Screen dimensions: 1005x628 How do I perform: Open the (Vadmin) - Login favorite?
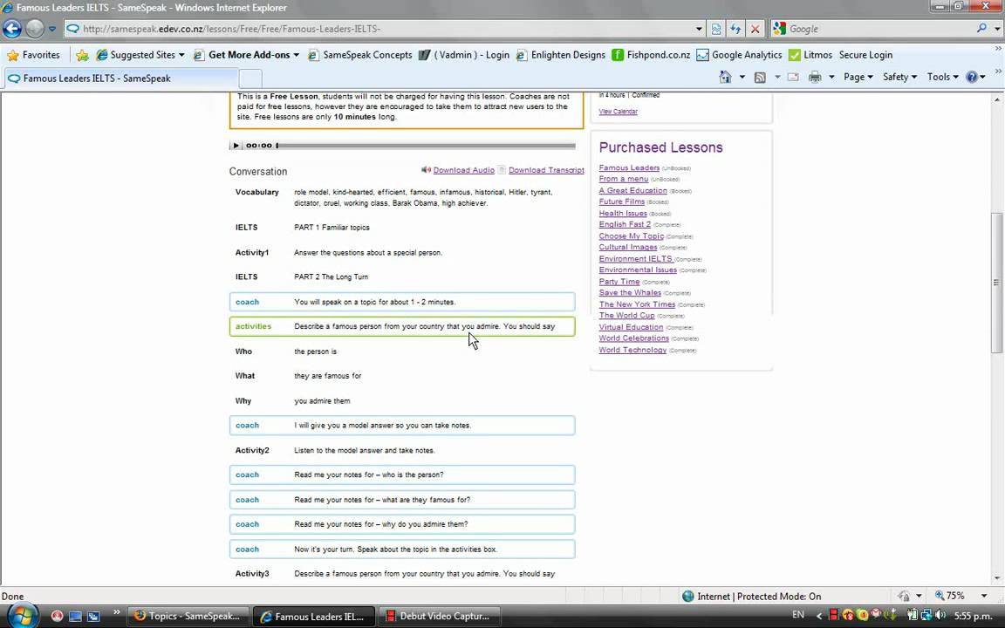coord(464,55)
